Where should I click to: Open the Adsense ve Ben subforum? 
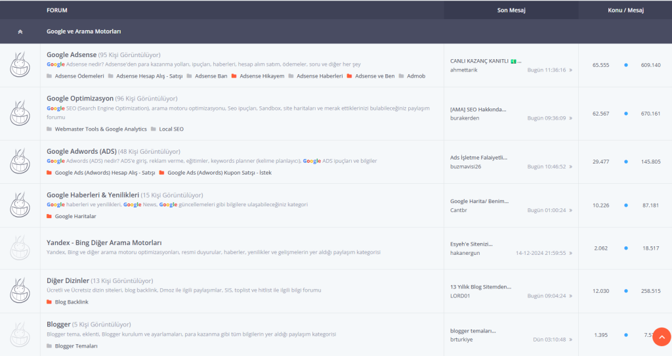point(375,76)
